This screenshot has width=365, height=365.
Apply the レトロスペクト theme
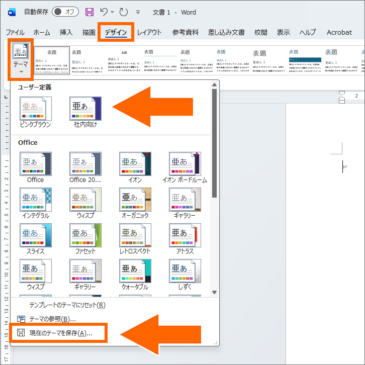[x=135, y=239]
